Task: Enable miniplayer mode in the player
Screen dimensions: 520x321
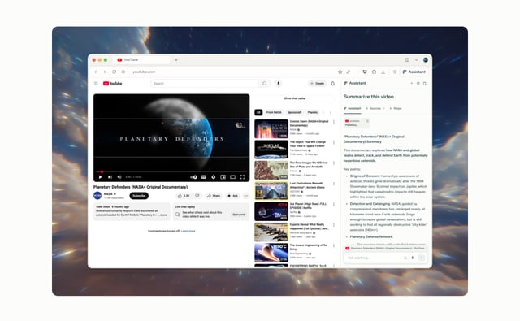Action: point(223,177)
